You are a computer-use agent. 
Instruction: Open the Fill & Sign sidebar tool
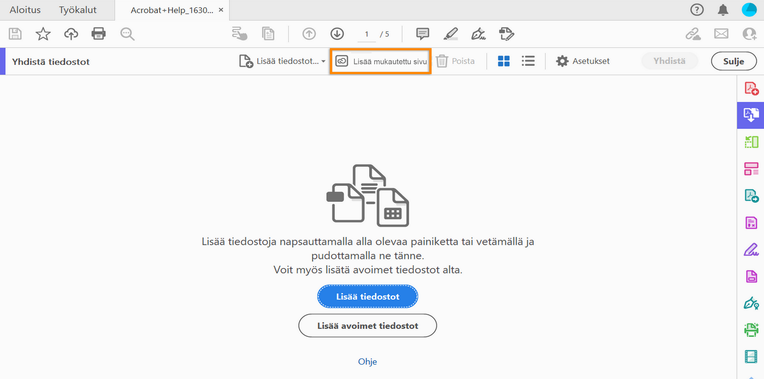click(751, 250)
